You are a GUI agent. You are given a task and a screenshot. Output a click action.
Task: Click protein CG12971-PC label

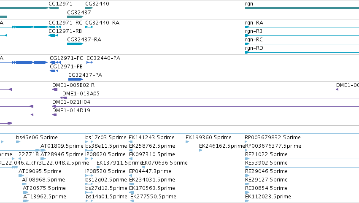tap(66, 58)
